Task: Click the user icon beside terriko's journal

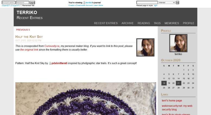Action: (x=84, y=2)
